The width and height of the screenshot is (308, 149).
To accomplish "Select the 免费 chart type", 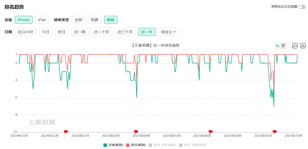I will tap(95, 20).
